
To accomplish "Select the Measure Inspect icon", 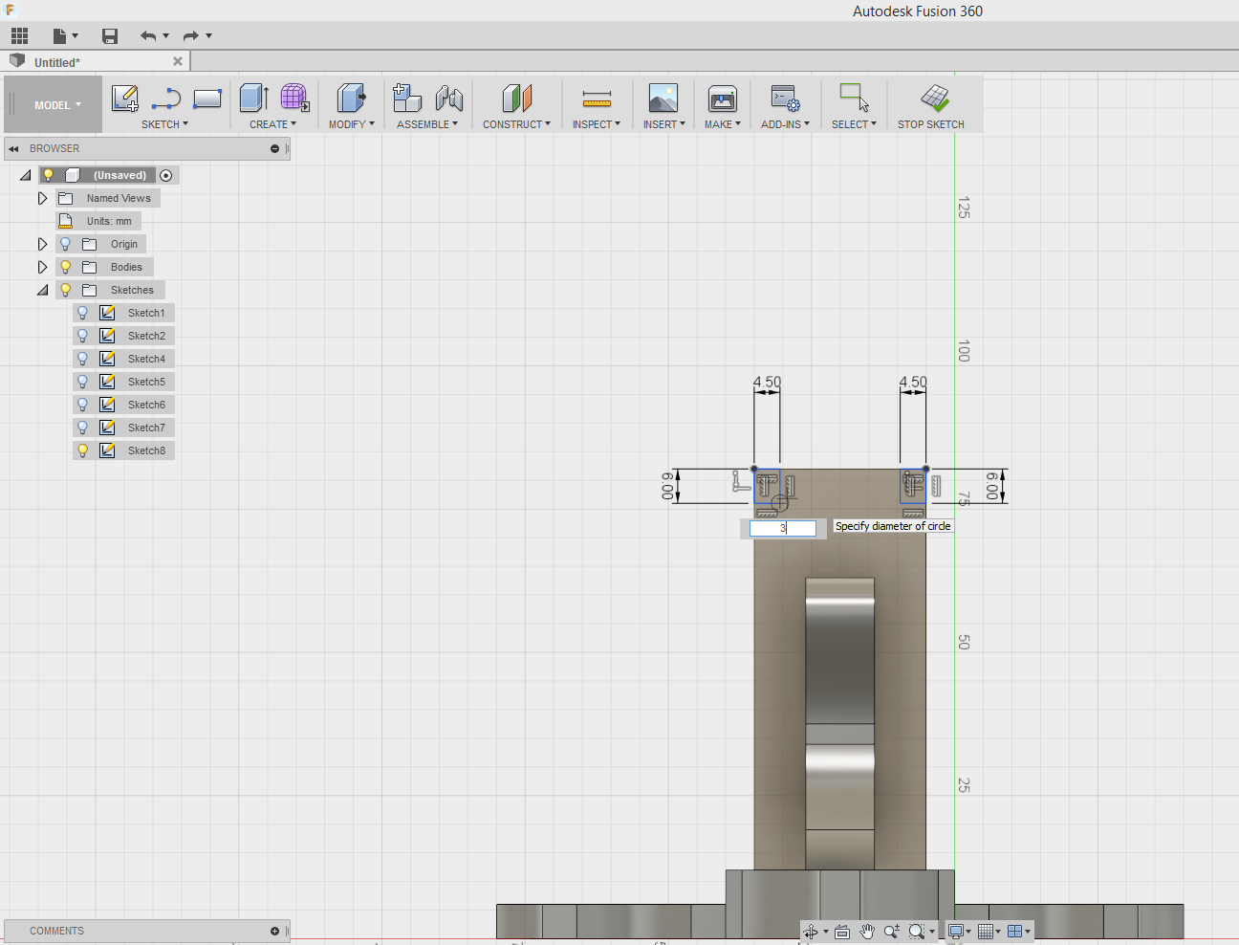I will coord(597,98).
